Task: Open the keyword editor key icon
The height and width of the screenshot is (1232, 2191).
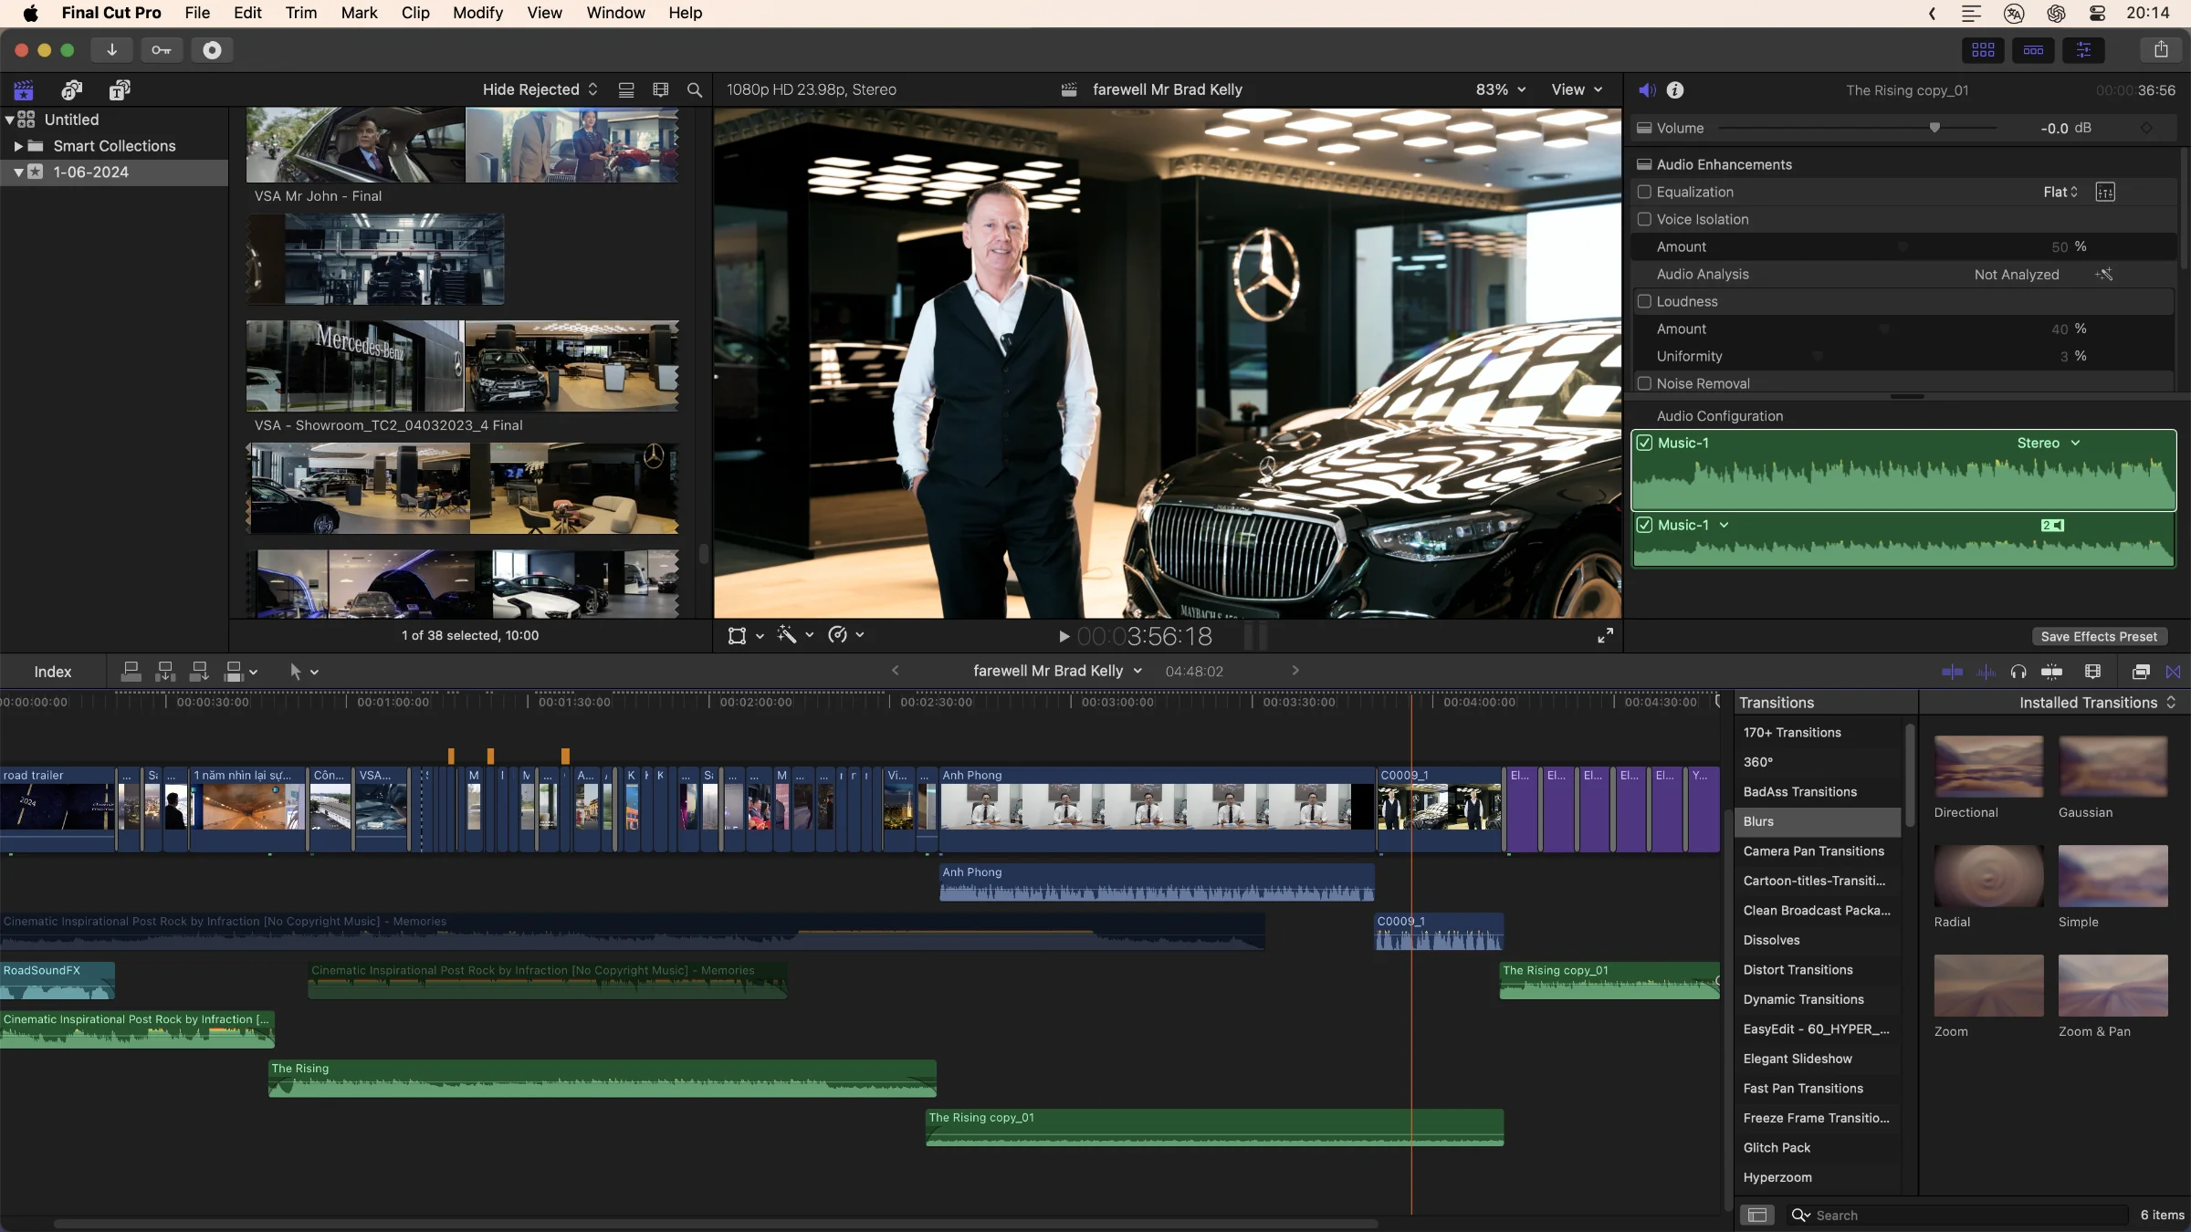Action: click(x=161, y=50)
